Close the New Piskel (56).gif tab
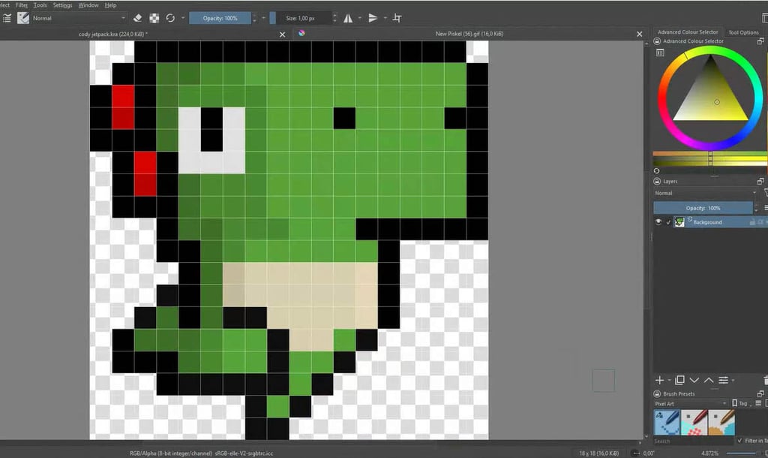The image size is (768, 458). 639,34
